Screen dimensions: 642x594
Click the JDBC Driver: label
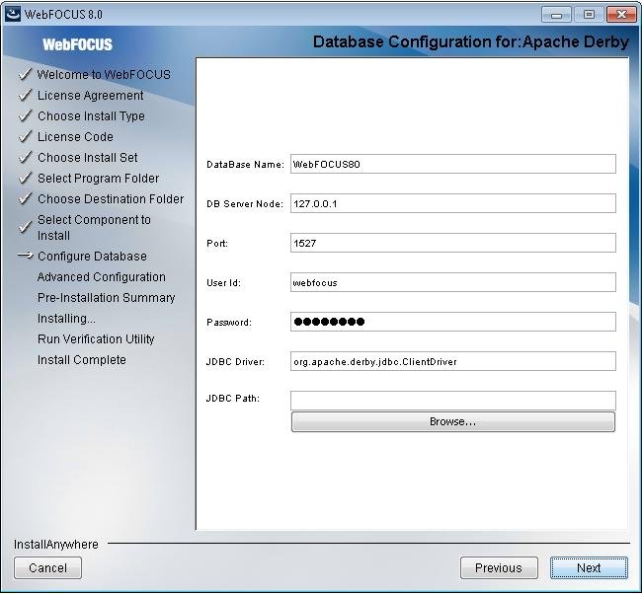click(x=235, y=362)
